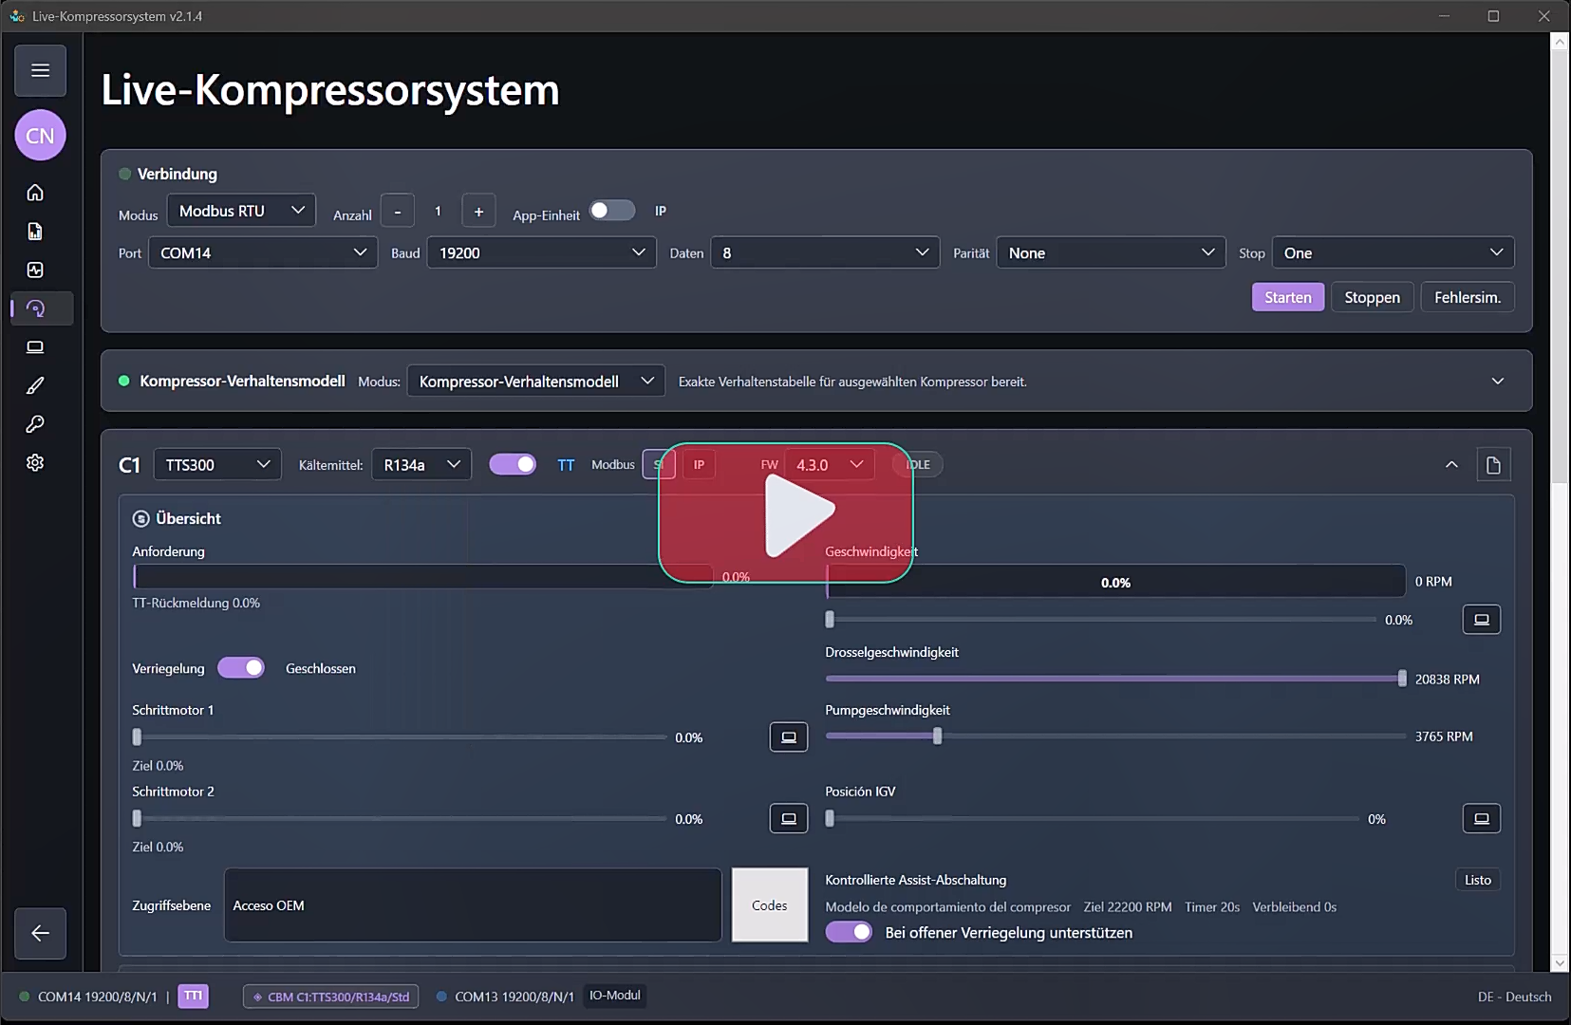Viewport: 1571px width, 1025px height.
Task: Collapse the C1 compressor panel
Action: tap(1451, 465)
